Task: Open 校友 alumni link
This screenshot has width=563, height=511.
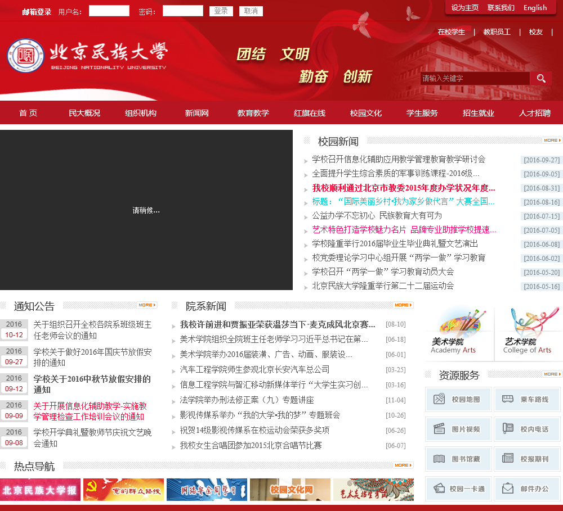Action: pyautogui.click(x=536, y=32)
